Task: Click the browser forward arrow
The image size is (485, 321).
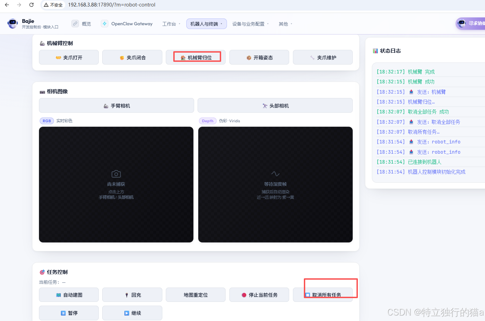Action: click(19, 5)
